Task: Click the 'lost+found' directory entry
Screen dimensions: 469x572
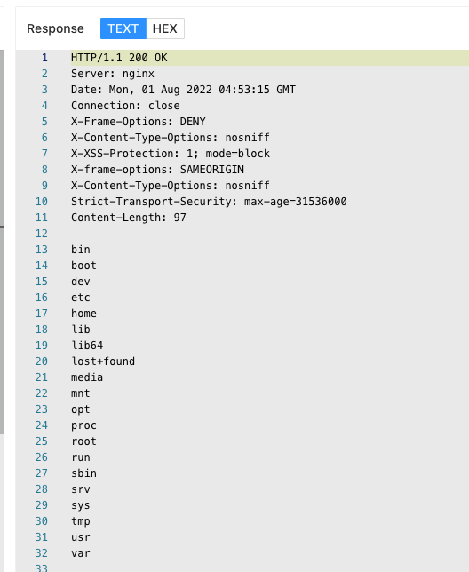Action: (103, 361)
